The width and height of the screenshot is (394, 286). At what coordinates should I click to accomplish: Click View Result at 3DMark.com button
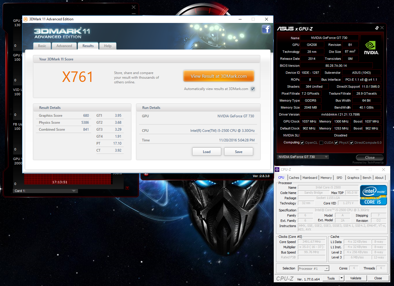219,76
